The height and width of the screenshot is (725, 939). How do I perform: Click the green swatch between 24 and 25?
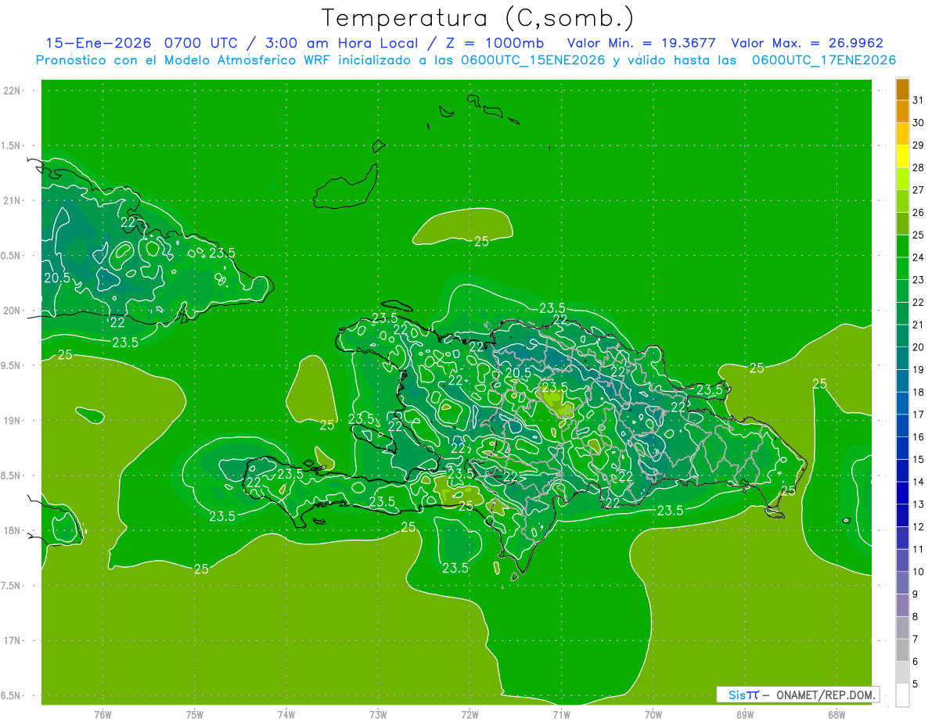(902, 246)
